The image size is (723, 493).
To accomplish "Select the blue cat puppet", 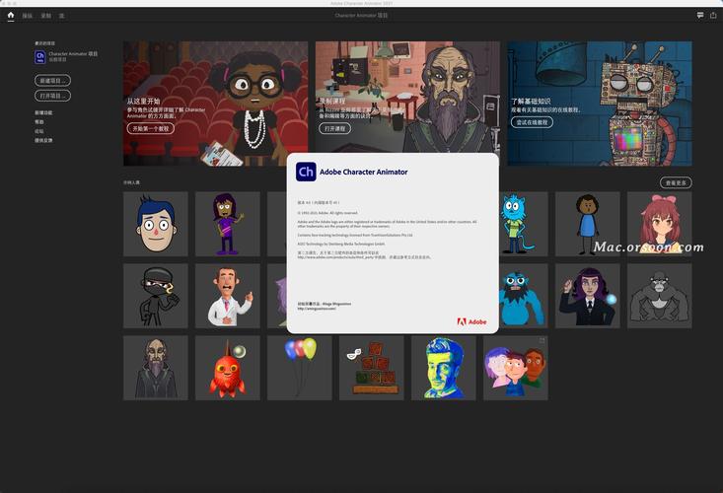I will point(524,224).
